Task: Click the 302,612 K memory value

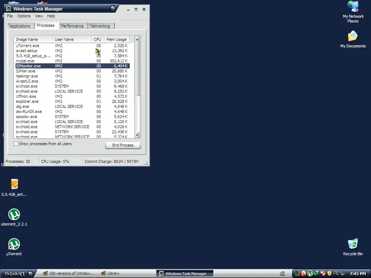Action: click(x=118, y=61)
